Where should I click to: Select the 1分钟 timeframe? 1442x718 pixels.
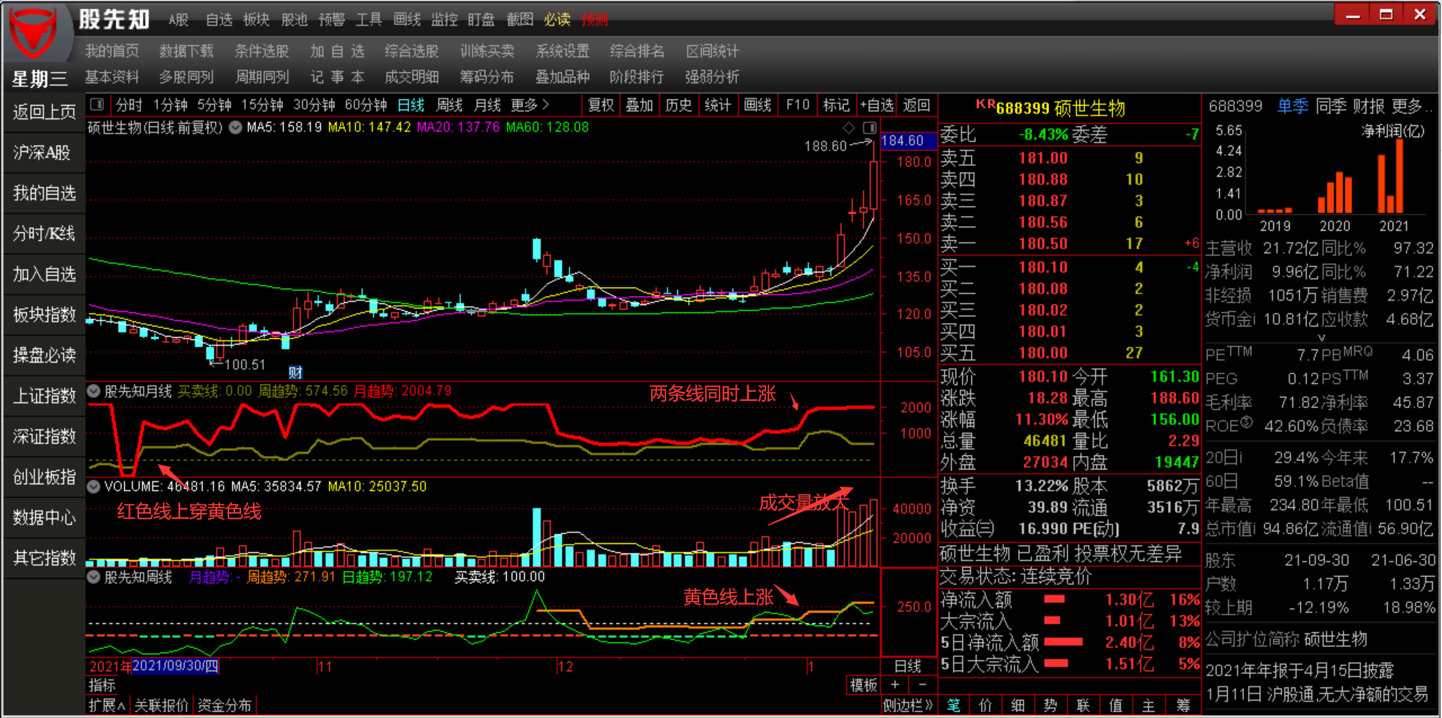click(x=170, y=105)
